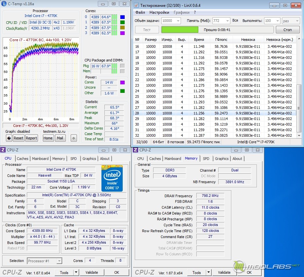304x277 pixels.
Task: Click the LinX test progress bar
Action: coord(217,30)
